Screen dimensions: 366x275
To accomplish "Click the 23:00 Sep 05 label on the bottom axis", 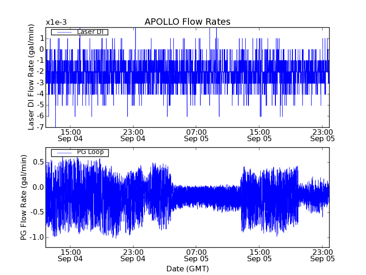I will pyautogui.click(x=323, y=256).
